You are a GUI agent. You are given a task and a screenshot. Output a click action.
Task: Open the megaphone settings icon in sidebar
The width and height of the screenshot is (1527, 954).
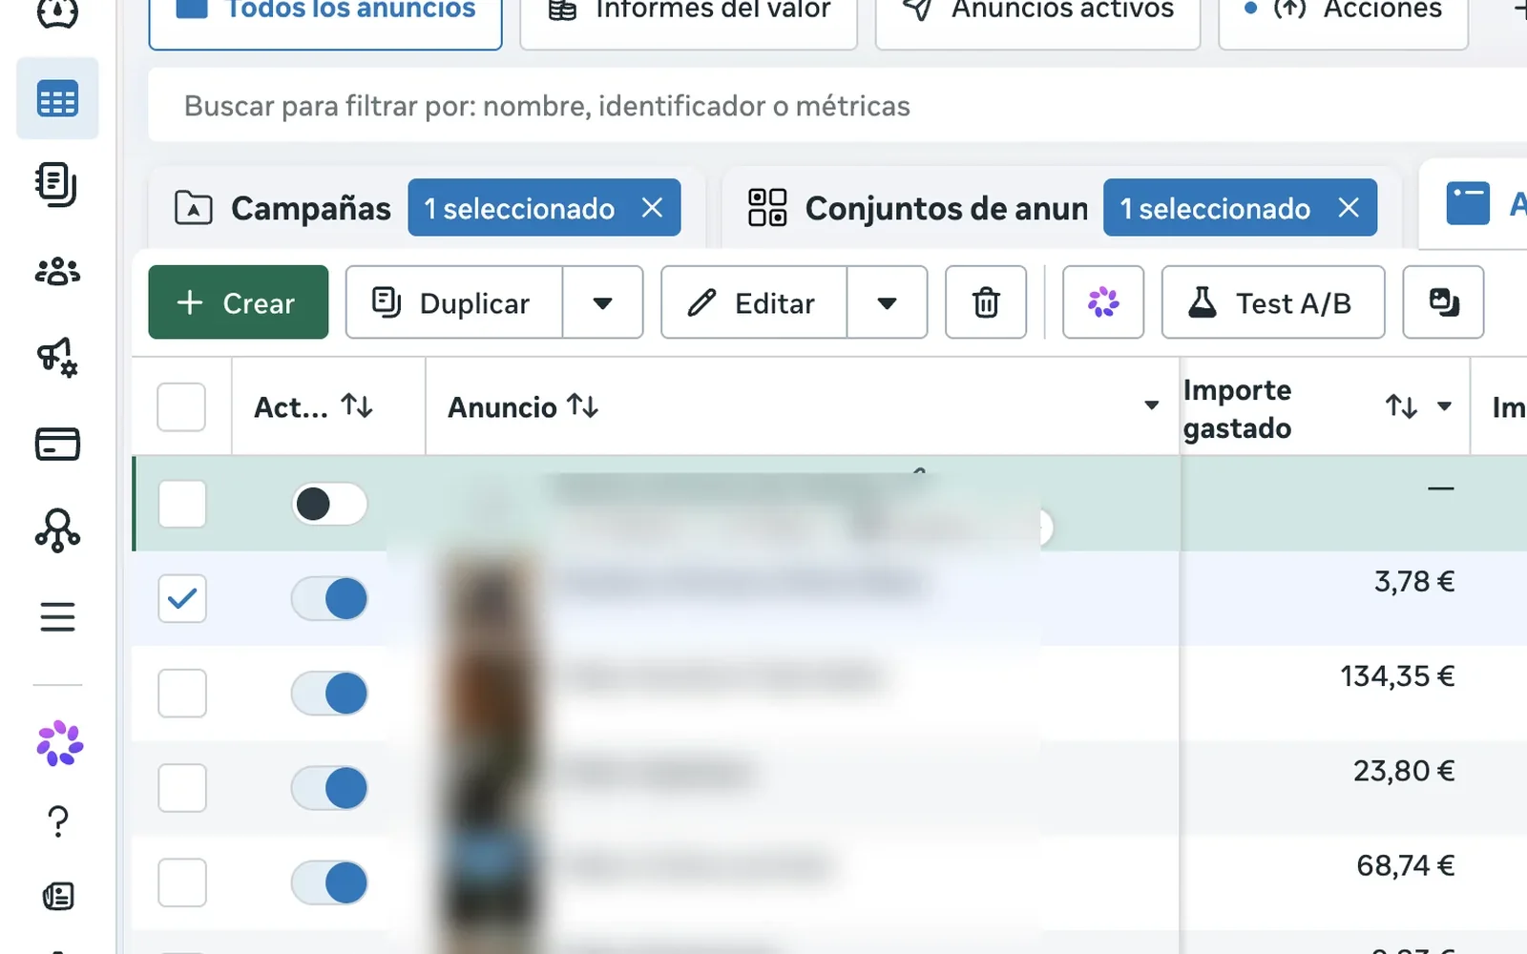click(57, 358)
